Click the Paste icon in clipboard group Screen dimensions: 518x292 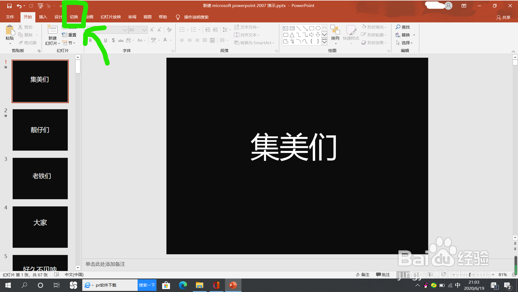click(10, 30)
